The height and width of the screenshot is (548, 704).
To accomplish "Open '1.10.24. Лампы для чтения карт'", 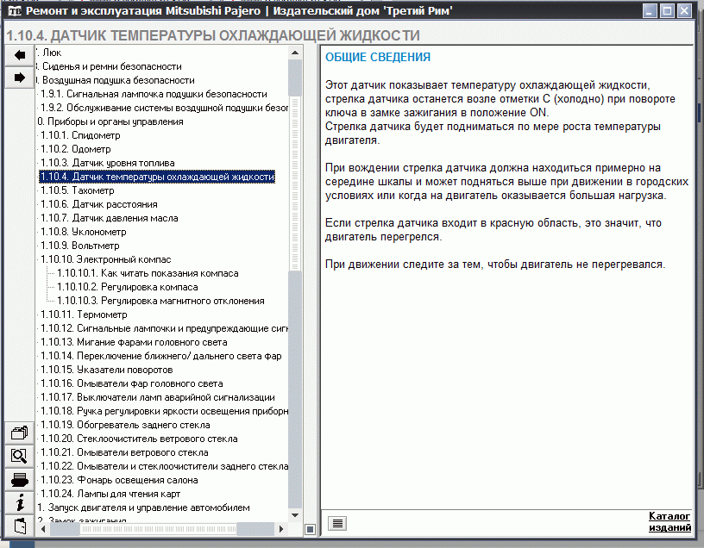I will click(110, 494).
